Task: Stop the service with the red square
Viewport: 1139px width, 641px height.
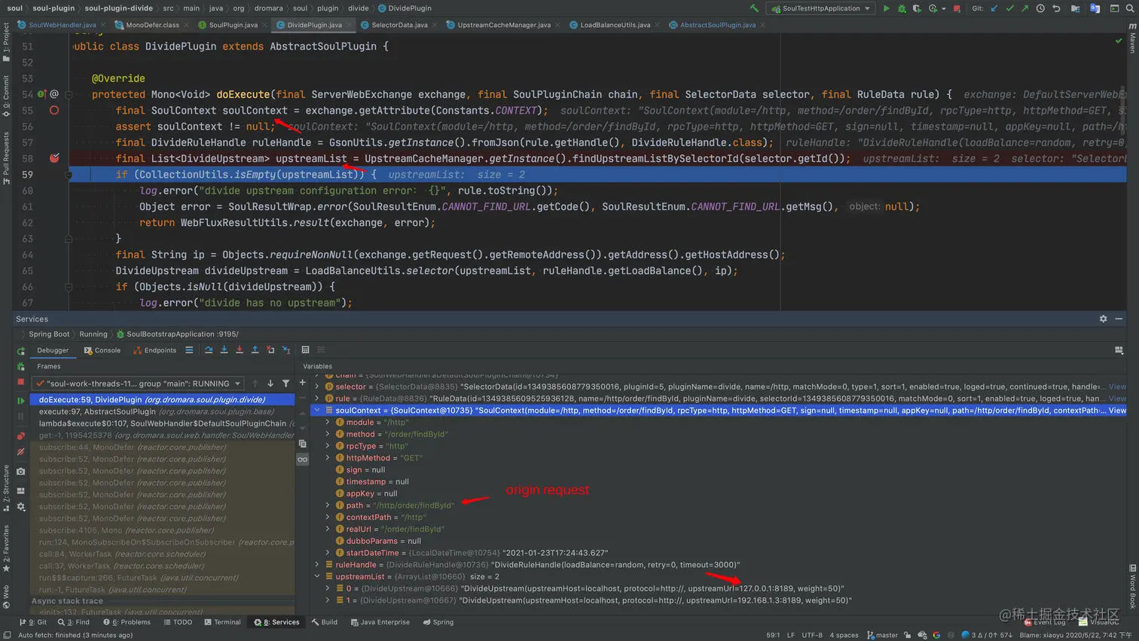Action: [x=21, y=382]
